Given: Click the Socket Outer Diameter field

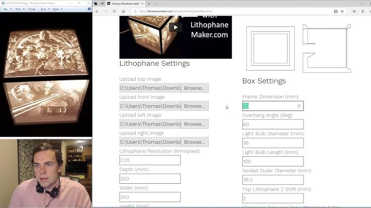Looking at the screenshot, I should [x=273, y=179].
